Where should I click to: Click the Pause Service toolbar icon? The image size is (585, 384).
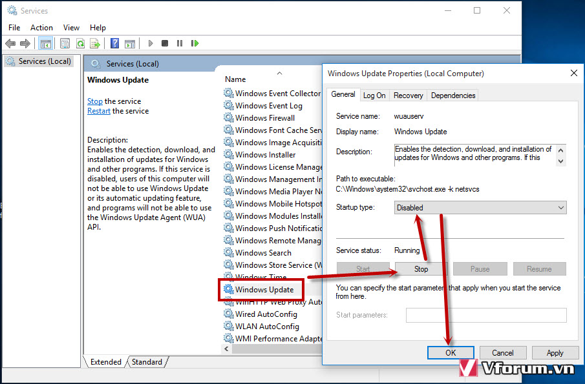coord(180,44)
